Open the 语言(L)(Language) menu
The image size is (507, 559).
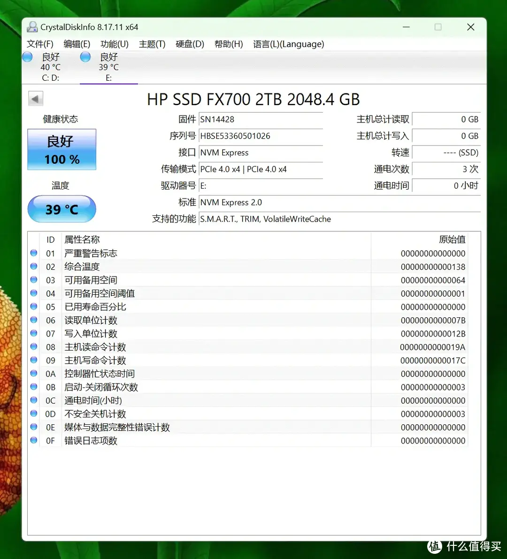click(x=288, y=44)
